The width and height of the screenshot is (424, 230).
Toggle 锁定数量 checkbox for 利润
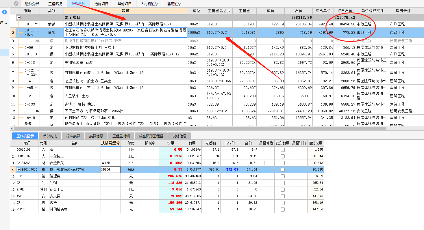pos(283,183)
